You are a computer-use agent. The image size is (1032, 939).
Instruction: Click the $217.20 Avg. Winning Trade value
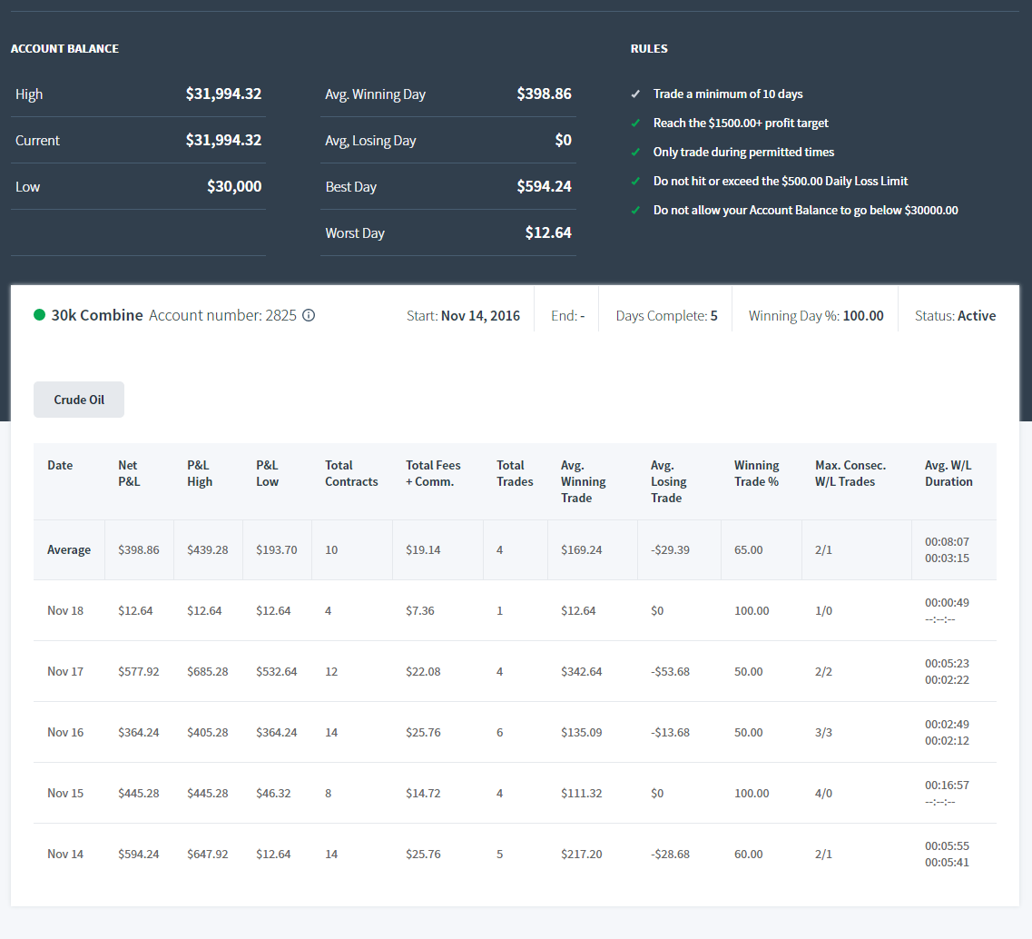click(x=581, y=854)
